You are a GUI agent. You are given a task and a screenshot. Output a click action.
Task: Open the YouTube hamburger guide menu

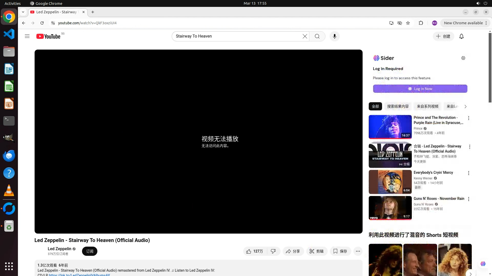click(27, 36)
